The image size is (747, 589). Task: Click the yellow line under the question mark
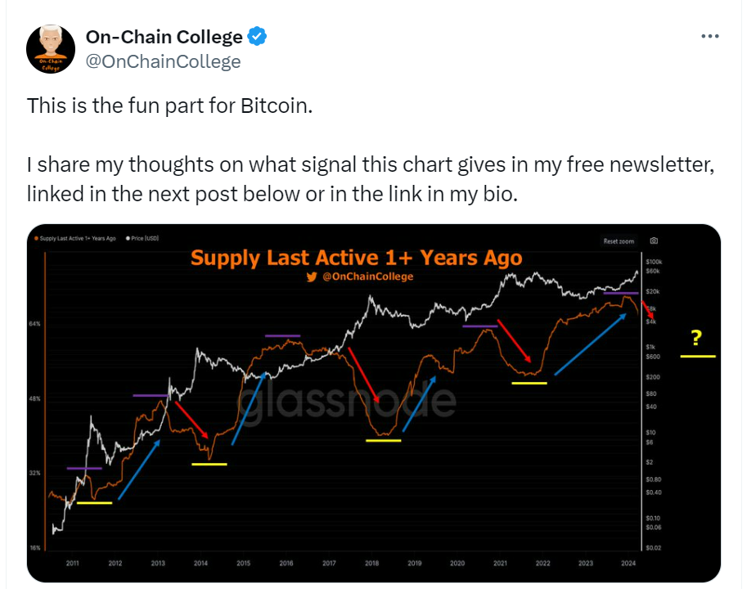tap(697, 357)
